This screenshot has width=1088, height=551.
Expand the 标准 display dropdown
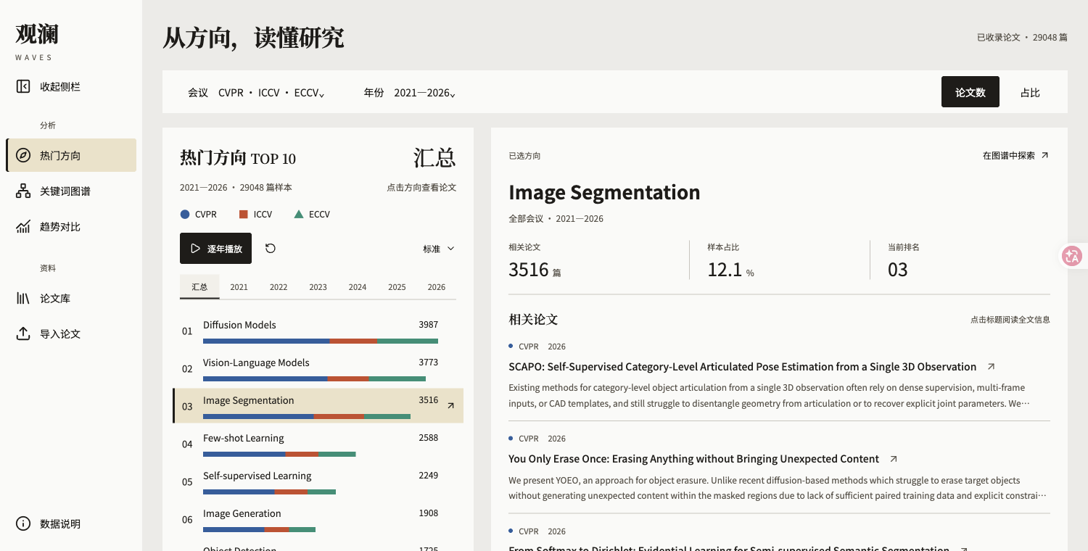coord(439,249)
